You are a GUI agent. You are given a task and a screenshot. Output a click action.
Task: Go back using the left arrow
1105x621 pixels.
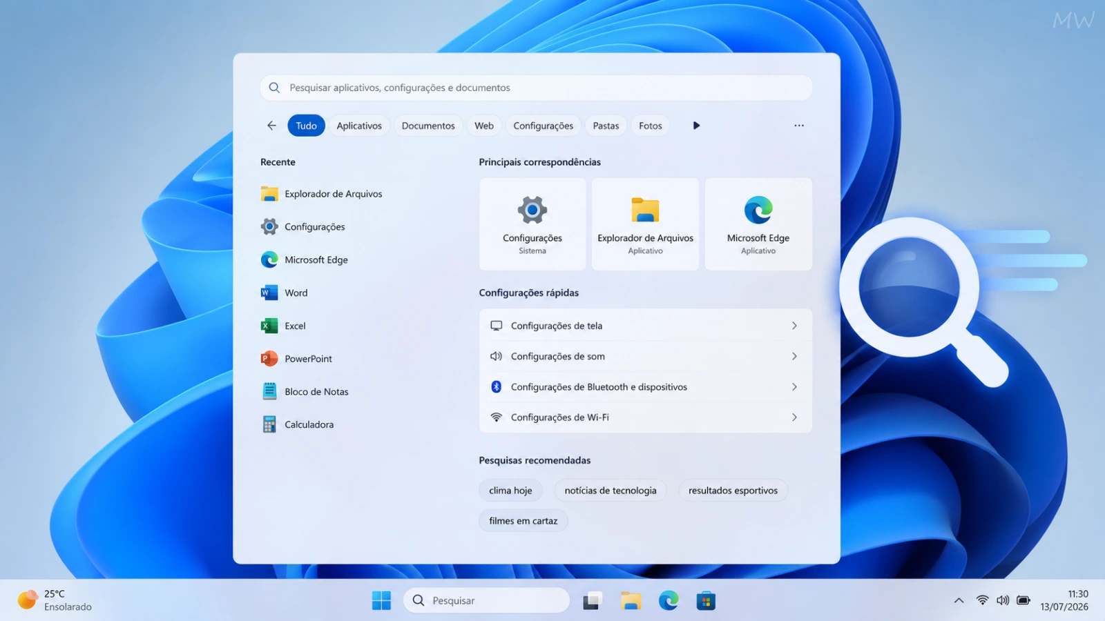click(271, 126)
